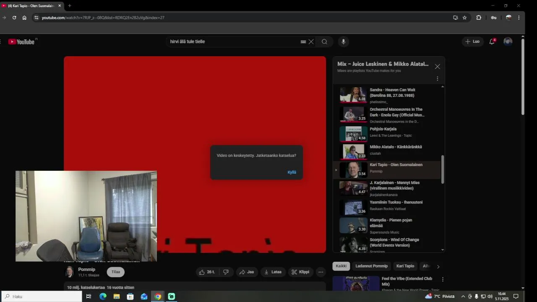Viewport: 537px width, 302px height.
Task: Open Feel the Vibe (Extended Club Mix) video
Action: [407, 281]
